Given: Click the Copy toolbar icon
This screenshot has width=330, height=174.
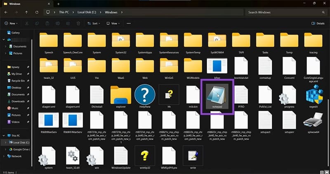Looking at the screenshot, I should tap(37, 23).
